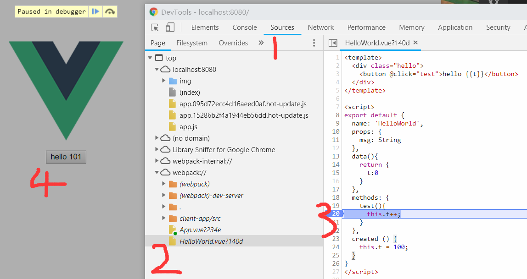Select the Overrides navigator tab

pyautogui.click(x=233, y=43)
